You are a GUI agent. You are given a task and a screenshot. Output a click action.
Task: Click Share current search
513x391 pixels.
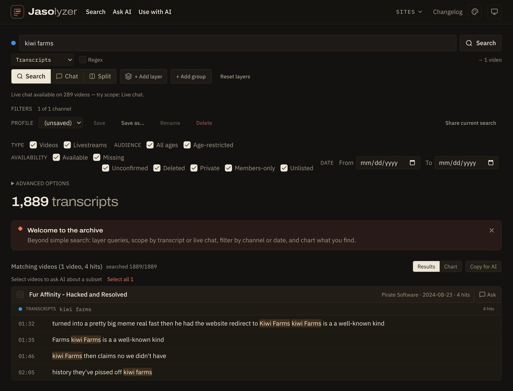[x=471, y=123]
